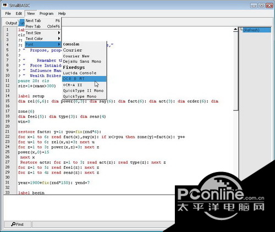275x232 pixels.
Task: Click code line 'pause 20: cls'
Action: point(34,81)
